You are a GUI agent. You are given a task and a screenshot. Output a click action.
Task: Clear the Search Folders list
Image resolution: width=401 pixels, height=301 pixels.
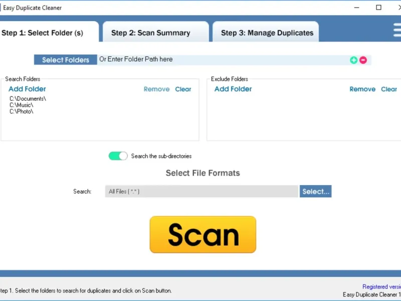tap(183, 89)
